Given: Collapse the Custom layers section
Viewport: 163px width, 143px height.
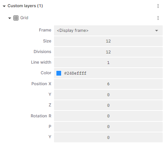Looking at the screenshot, I should pyautogui.click(x=4, y=6).
